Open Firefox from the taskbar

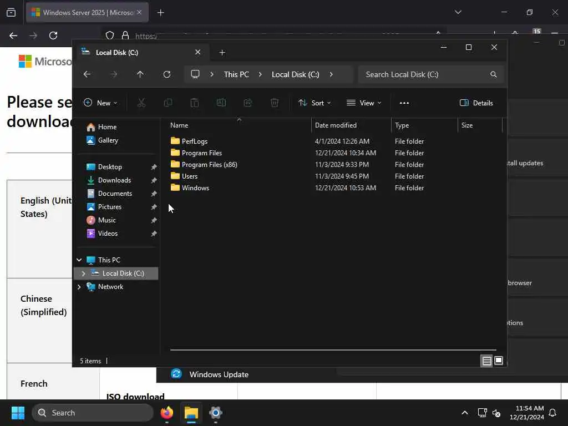(167, 413)
